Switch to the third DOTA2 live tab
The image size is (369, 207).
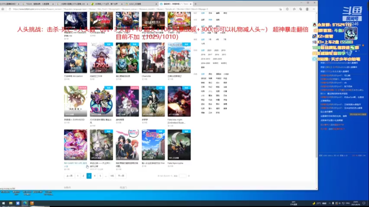pos(72,4)
